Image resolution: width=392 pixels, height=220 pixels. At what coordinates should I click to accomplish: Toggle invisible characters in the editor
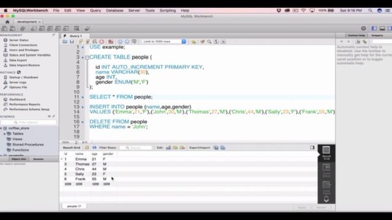[216, 42]
